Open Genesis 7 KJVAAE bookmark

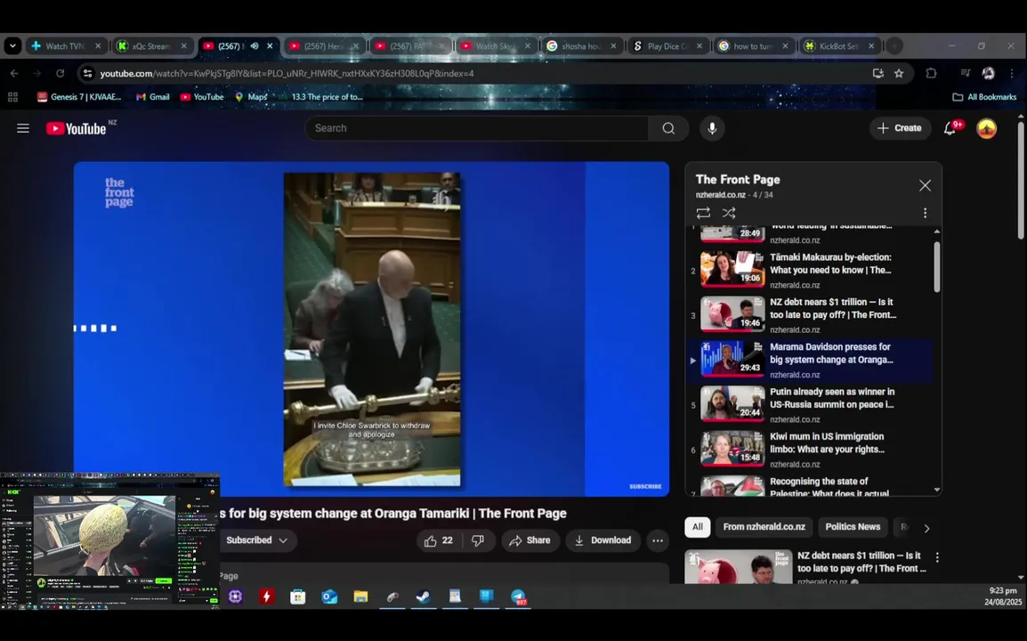coord(79,97)
